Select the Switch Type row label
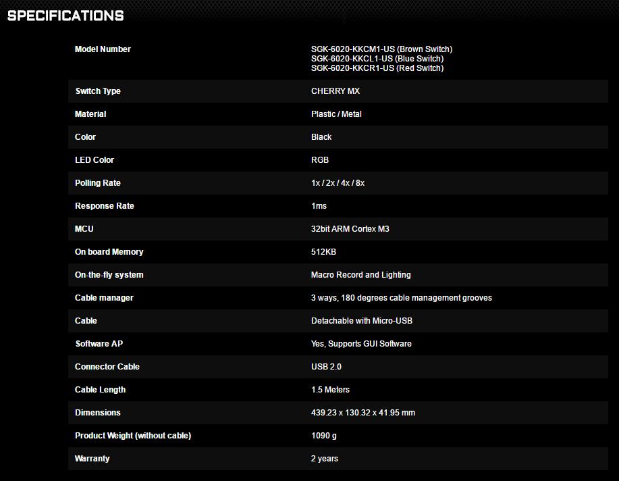Image resolution: width=619 pixels, height=481 pixels. coord(98,91)
